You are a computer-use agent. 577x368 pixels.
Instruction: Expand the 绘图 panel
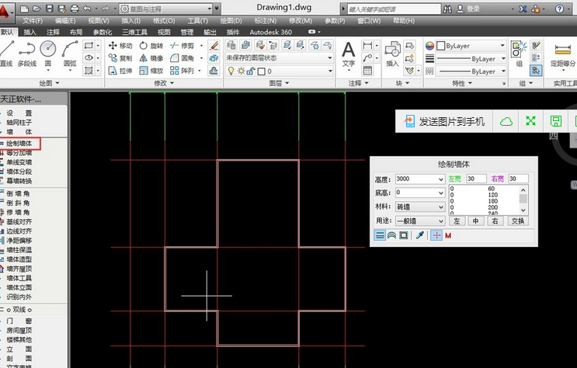pyautogui.click(x=49, y=83)
